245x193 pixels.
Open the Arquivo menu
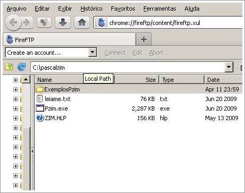(17, 9)
